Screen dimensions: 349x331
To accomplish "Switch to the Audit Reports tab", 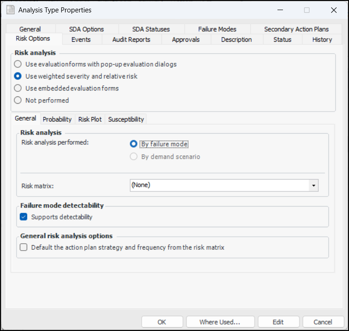I will [x=131, y=39].
